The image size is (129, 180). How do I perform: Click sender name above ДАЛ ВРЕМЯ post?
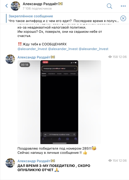click(x=36, y=161)
